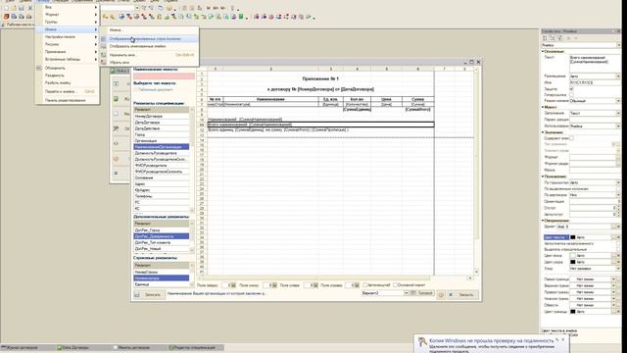
Task: Collapse the 'Оформление' properties section
Action: [x=543, y=221]
